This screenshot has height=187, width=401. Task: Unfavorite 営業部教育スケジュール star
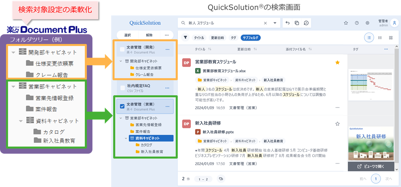[x=337, y=63]
